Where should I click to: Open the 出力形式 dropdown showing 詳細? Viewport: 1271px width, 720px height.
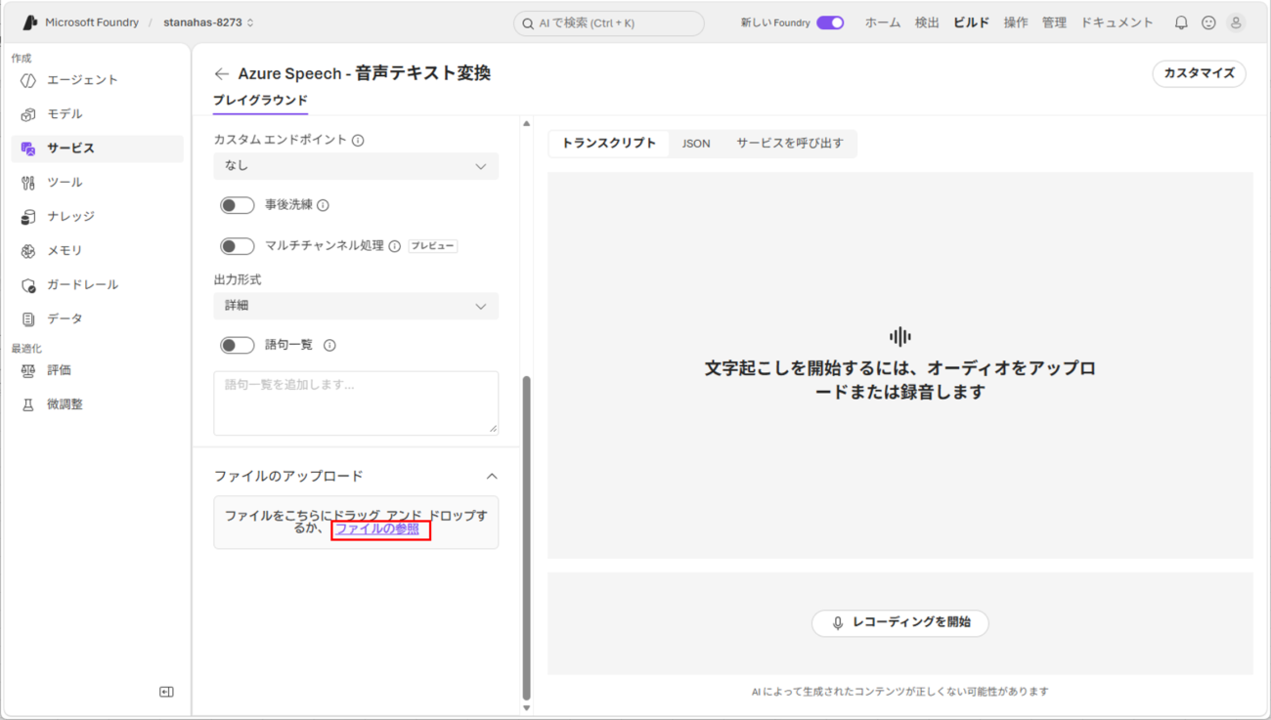356,306
